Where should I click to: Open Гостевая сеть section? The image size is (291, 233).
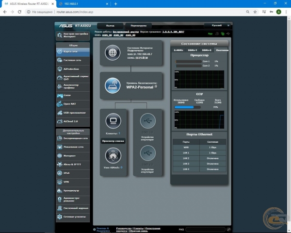[x=73, y=60]
